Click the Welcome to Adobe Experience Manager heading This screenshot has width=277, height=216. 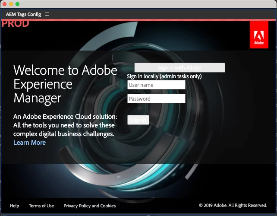click(x=65, y=84)
